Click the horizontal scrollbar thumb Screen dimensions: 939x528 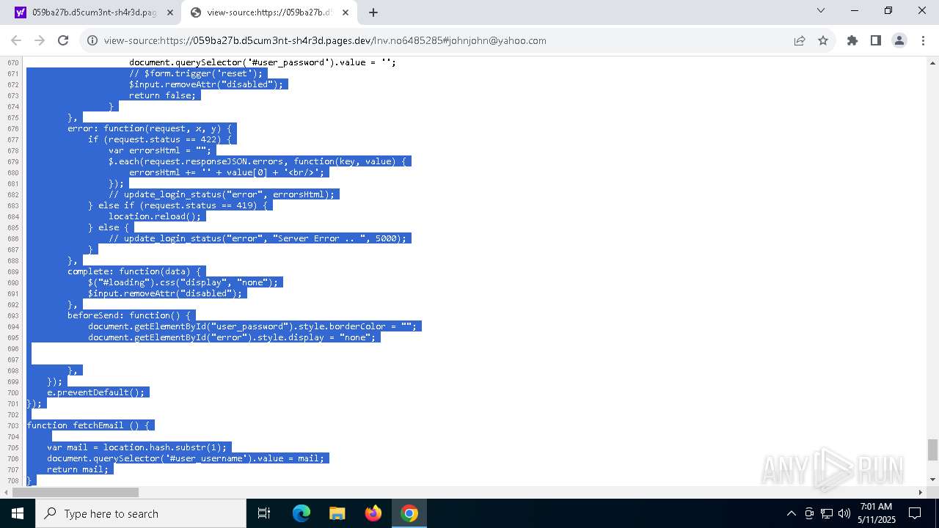pyautogui.click(x=76, y=492)
